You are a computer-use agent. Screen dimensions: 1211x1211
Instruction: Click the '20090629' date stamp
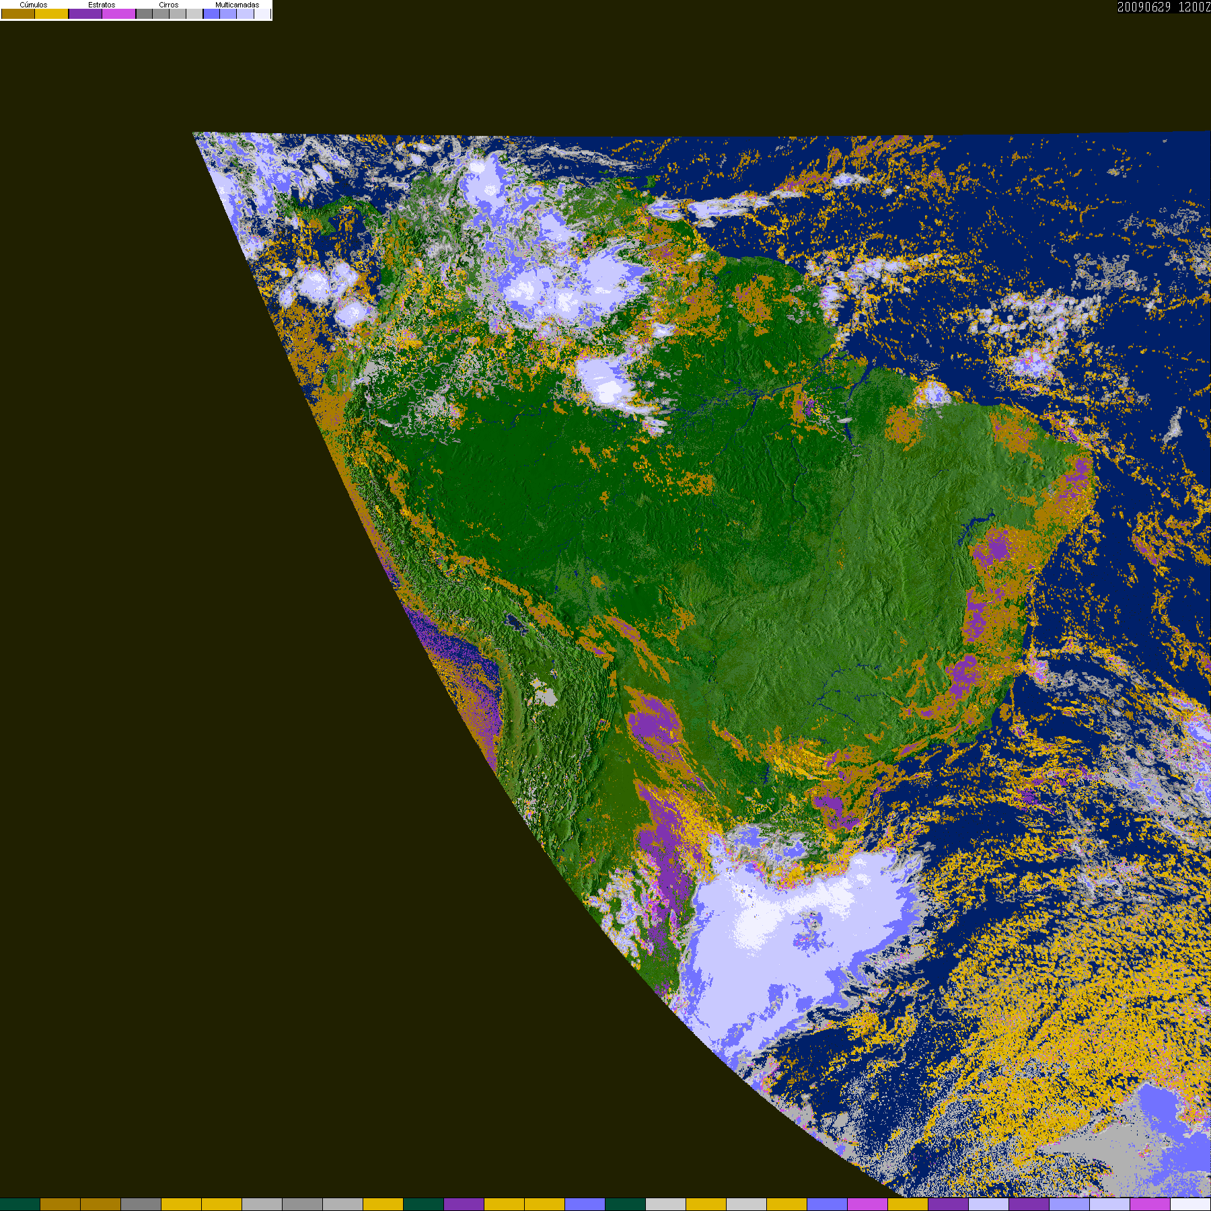[x=1144, y=7]
